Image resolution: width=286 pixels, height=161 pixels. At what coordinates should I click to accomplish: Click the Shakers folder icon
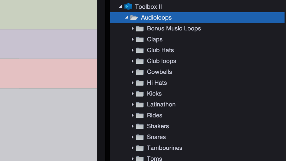pyautogui.click(x=140, y=126)
